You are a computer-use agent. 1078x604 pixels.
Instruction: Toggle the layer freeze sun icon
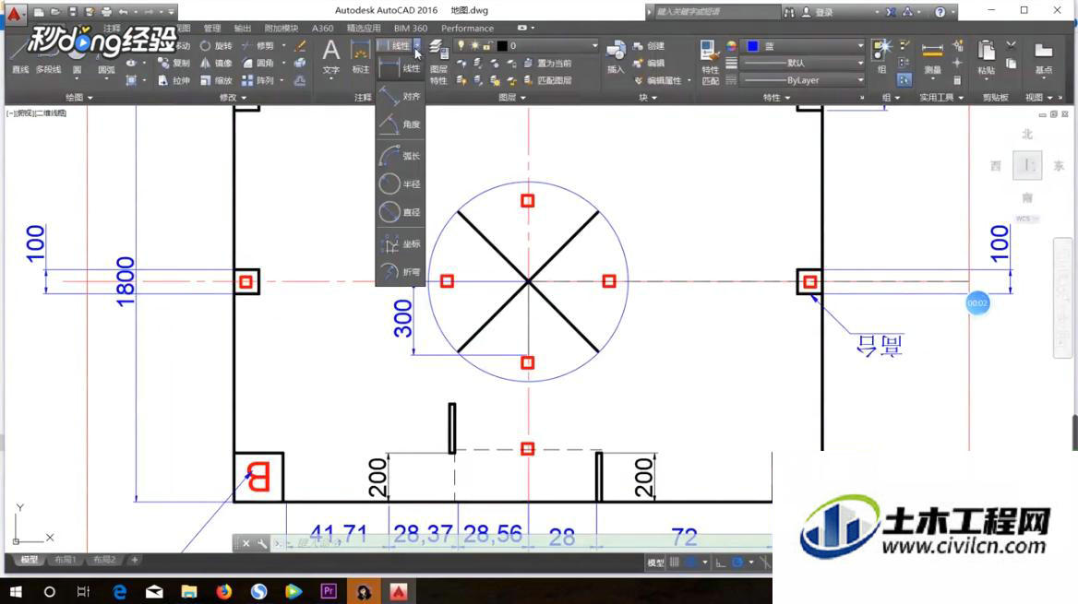click(x=474, y=45)
